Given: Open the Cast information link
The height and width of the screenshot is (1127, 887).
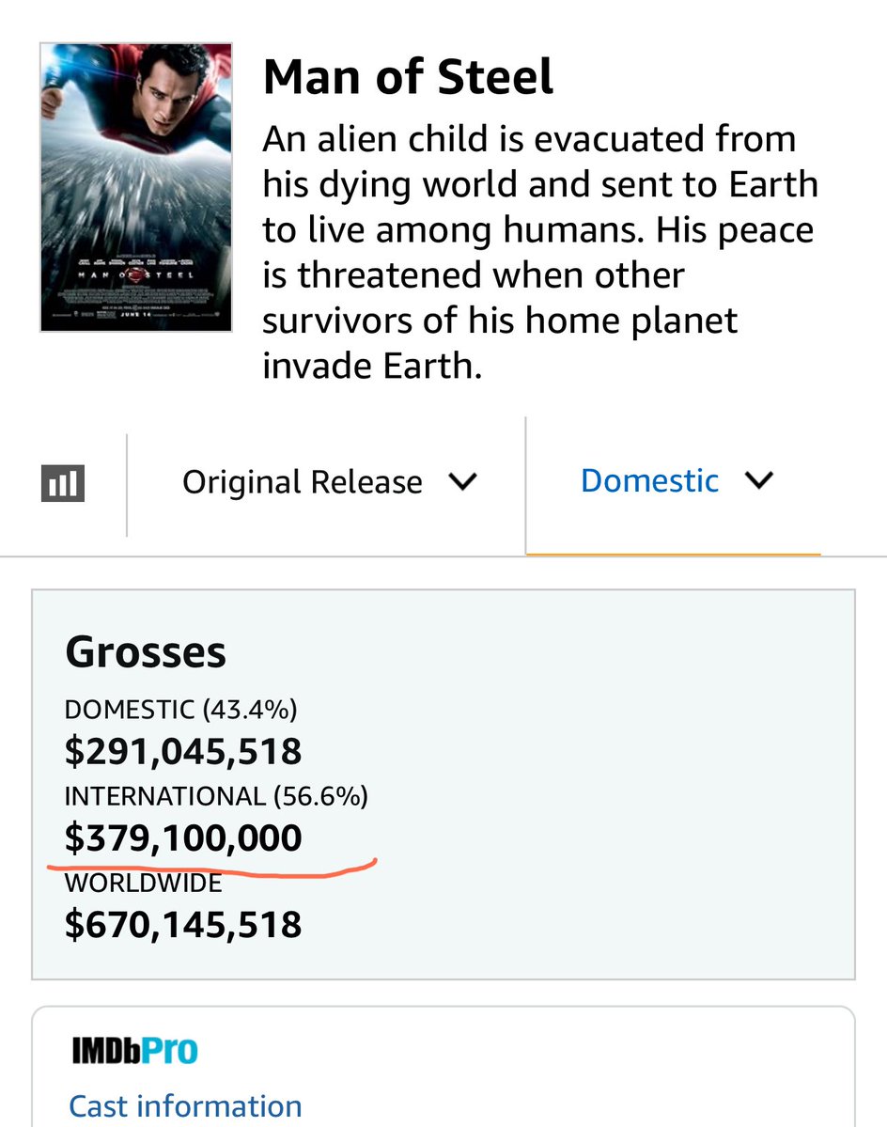Looking at the screenshot, I should pos(185,1105).
